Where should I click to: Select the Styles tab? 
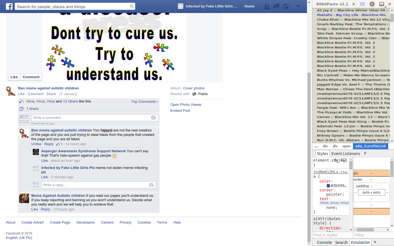pyautogui.click(x=322, y=154)
